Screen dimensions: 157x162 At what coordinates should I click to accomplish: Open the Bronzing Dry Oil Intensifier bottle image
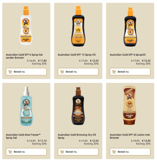point(78,106)
